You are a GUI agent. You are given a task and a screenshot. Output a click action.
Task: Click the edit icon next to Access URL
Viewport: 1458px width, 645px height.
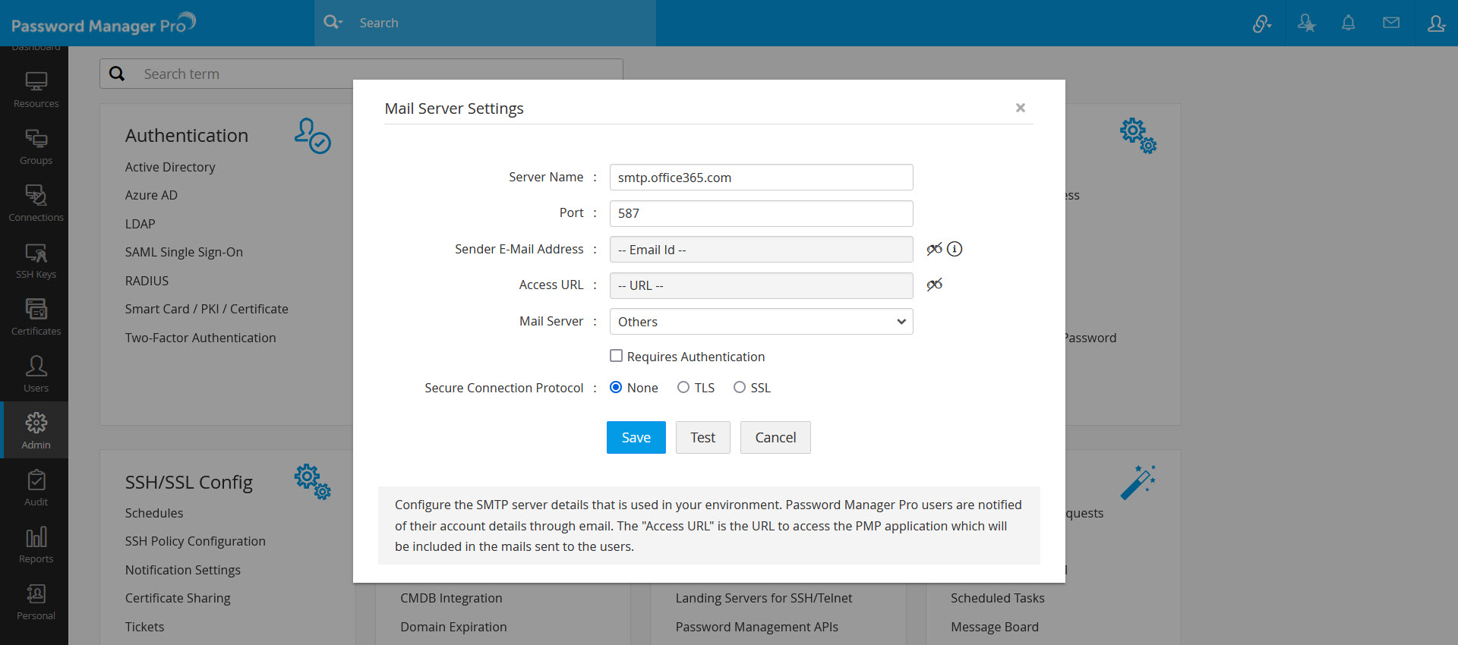pos(934,285)
